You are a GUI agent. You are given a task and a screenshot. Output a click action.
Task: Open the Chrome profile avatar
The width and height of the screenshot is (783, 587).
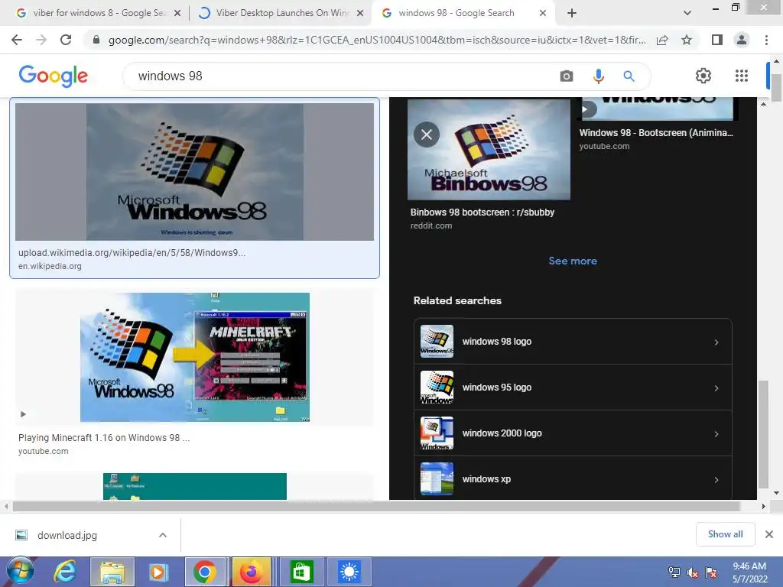(x=742, y=40)
